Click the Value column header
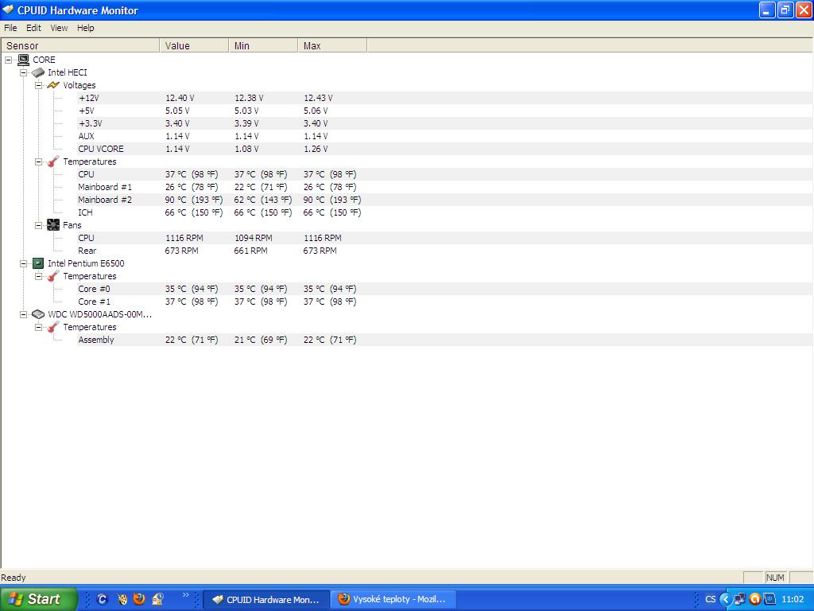This screenshot has width=814, height=611. pyautogui.click(x=194, y=45)
